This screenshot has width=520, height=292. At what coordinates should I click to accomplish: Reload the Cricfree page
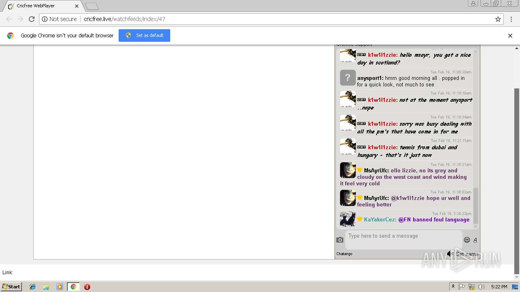[x=32, y=19]
